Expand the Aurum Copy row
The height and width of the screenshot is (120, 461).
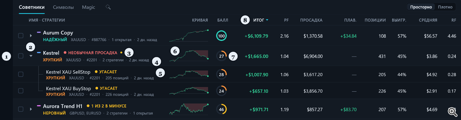[31, 36]
